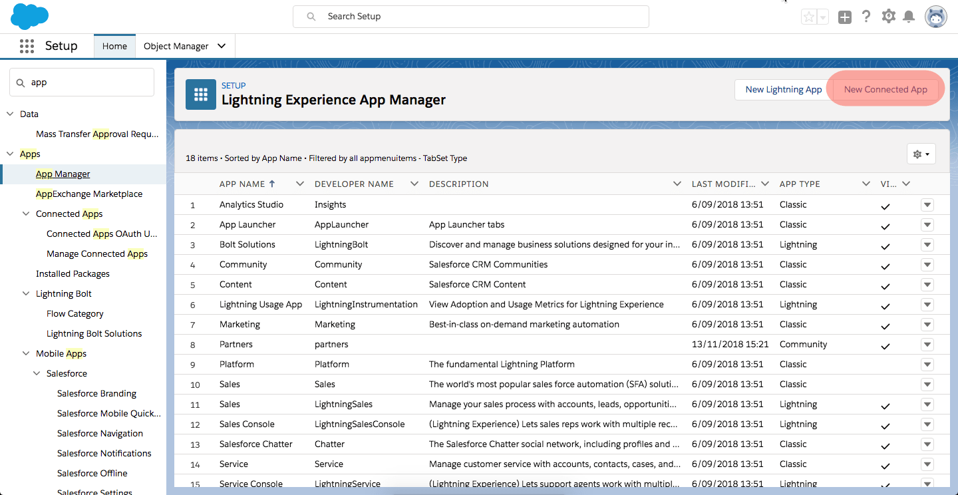Click the Setup app grid icon near the title
This screenshot has width=958, height=495.
click(200, 94)
